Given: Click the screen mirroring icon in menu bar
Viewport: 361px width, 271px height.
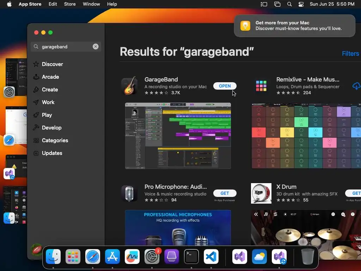Looking at the screenshot, I should (x=277, y=4).
